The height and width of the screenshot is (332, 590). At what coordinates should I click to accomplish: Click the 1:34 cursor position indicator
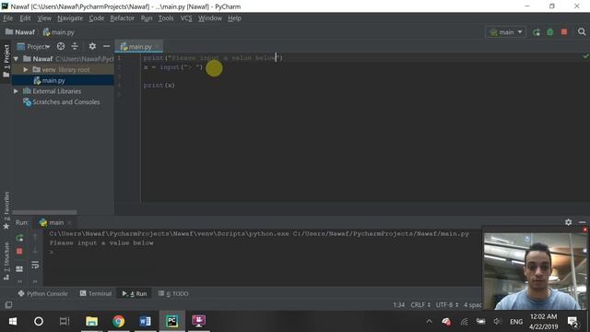tap(399, 305)
